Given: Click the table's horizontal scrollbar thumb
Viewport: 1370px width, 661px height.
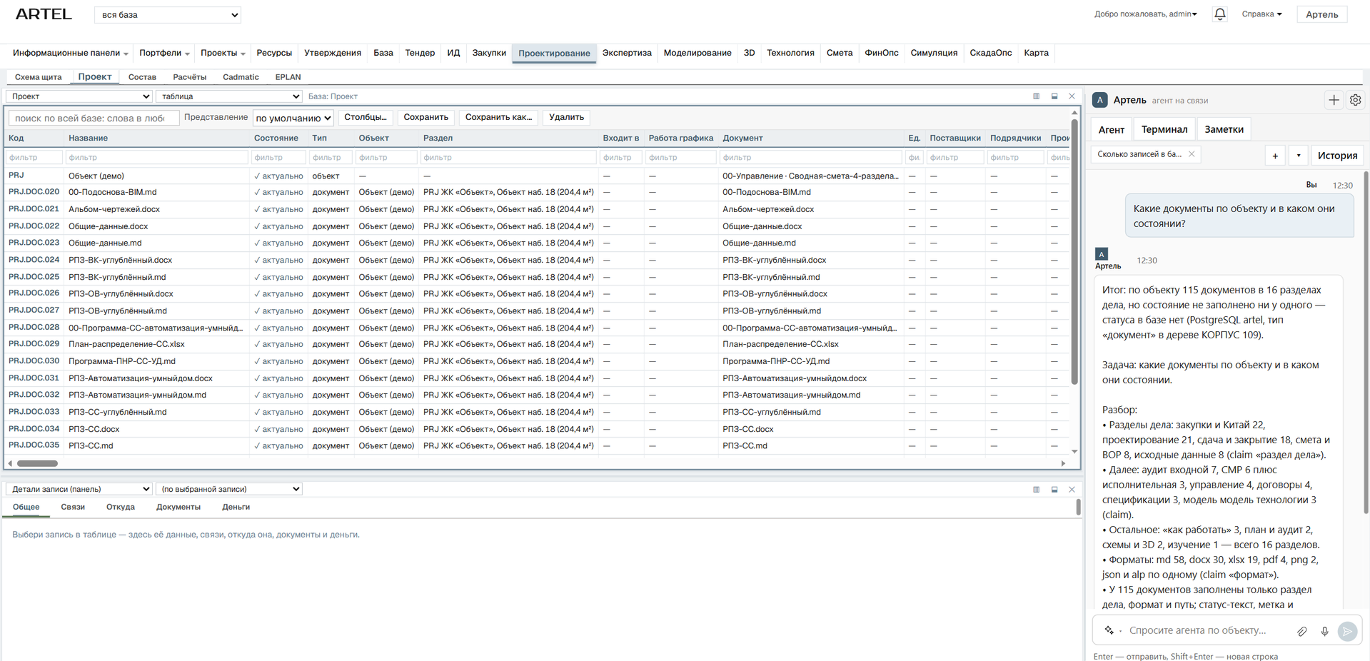Looking at the screenshot, I should (37, 463).
